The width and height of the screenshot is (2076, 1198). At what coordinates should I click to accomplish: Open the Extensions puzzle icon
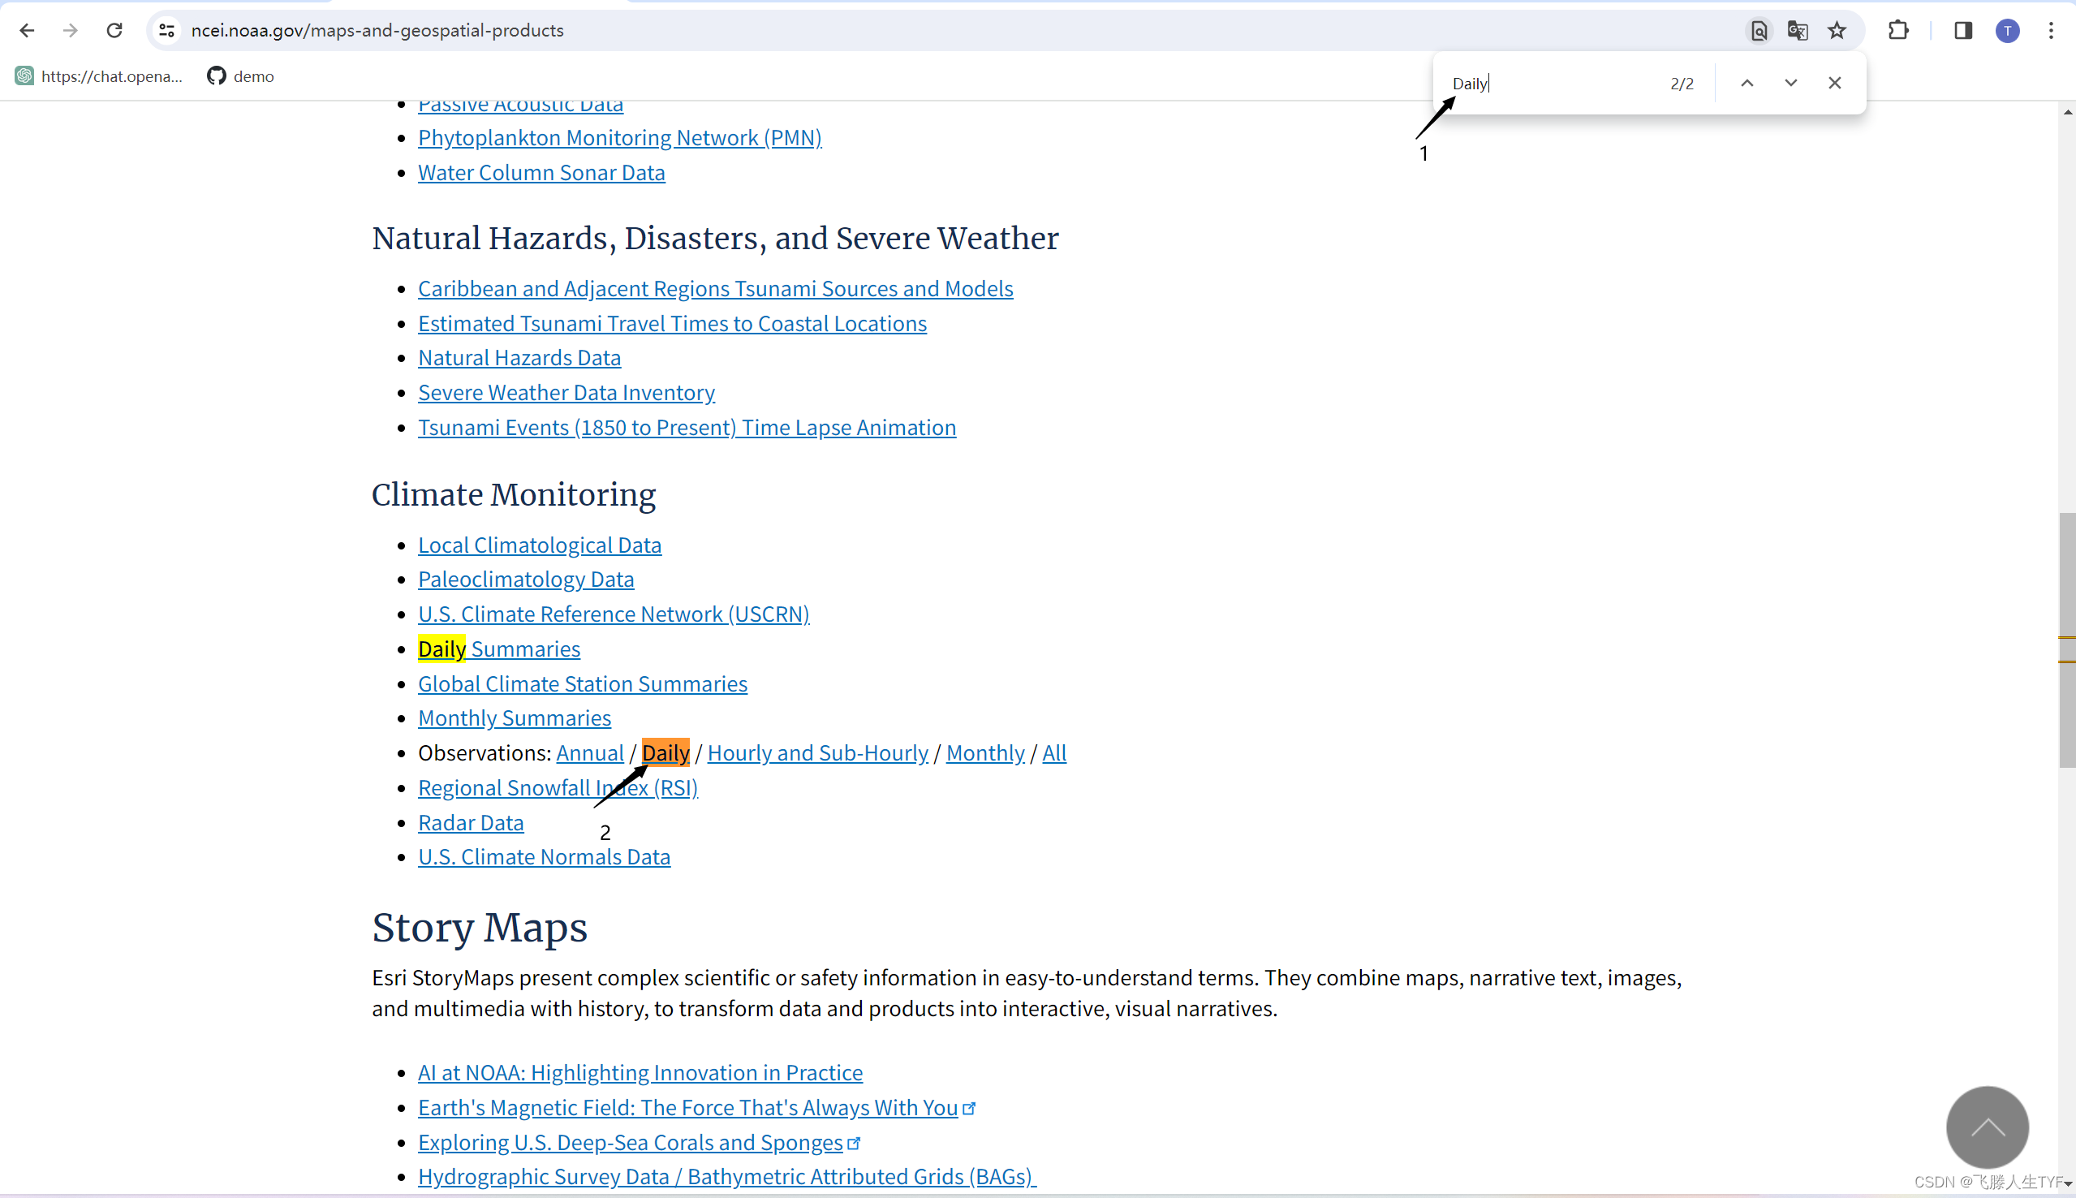click(x=1898, y=31)
